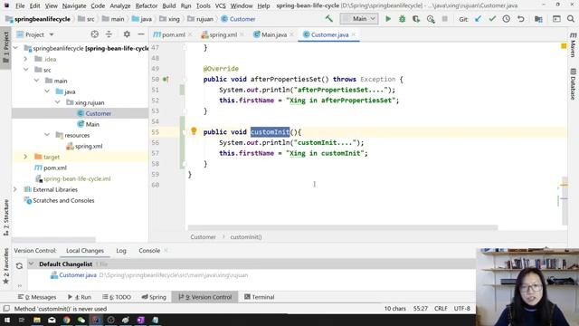The width and height of the screenshot is (579, 326).
Task: Revert changes with rollback icon
Action: [x=521, y=19]
